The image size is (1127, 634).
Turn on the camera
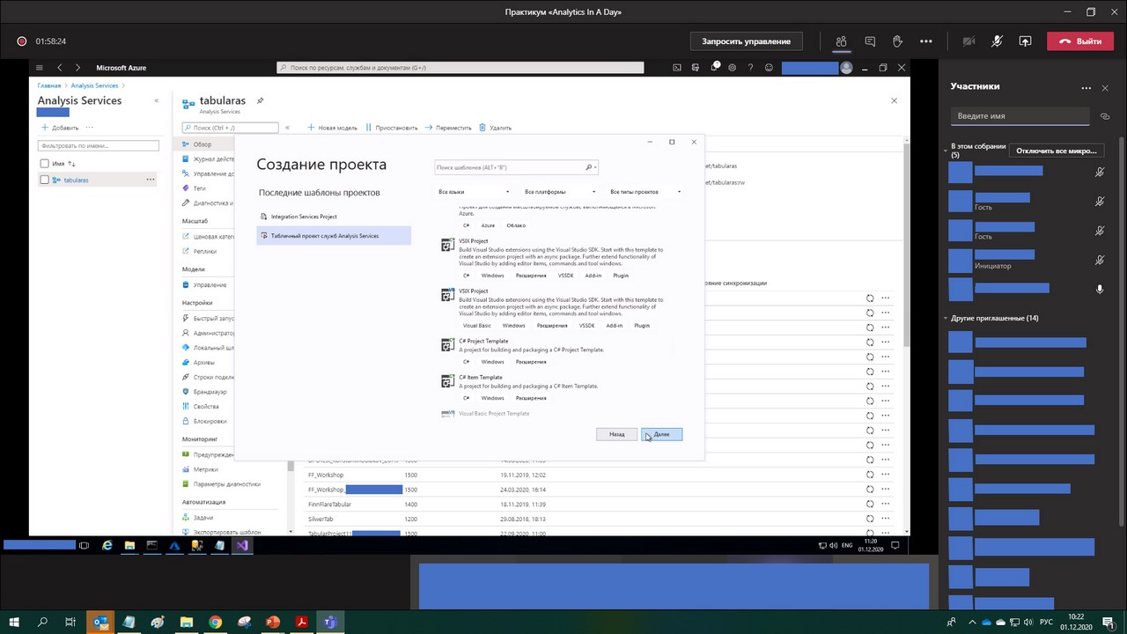[x=969, y=41]
